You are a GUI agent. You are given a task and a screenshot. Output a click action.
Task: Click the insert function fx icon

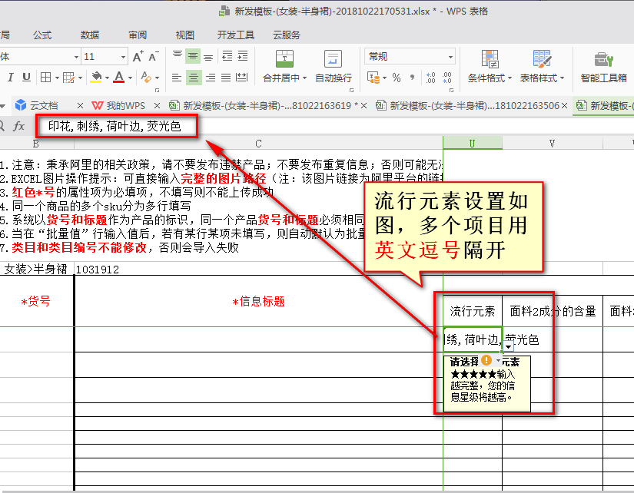click(x=19, y=126)
